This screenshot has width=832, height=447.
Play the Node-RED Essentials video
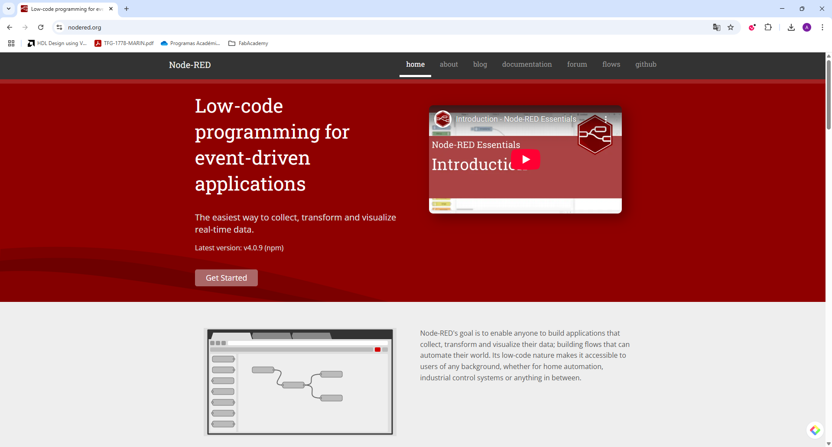click(x=526, y=159)
